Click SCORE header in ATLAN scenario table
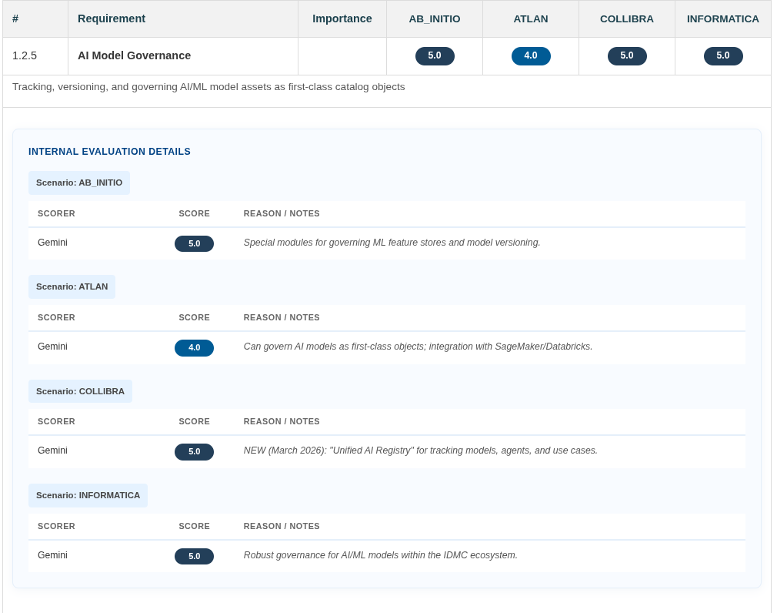This screenshot has width=777, height=613. tap(194, 317)
